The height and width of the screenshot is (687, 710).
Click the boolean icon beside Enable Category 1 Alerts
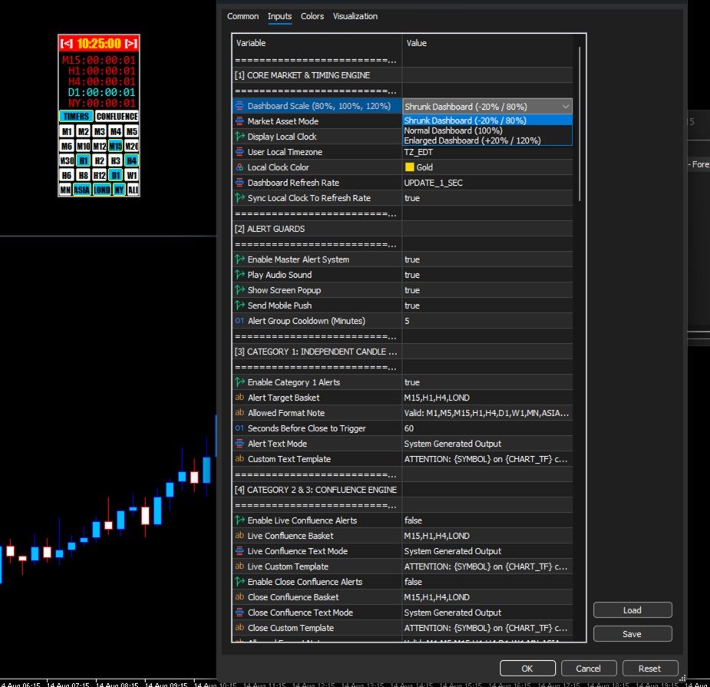click(x=239, y=382)
